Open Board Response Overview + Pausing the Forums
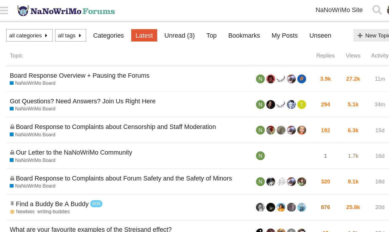Screen dimensions: 389x232 tap(79, 76)
